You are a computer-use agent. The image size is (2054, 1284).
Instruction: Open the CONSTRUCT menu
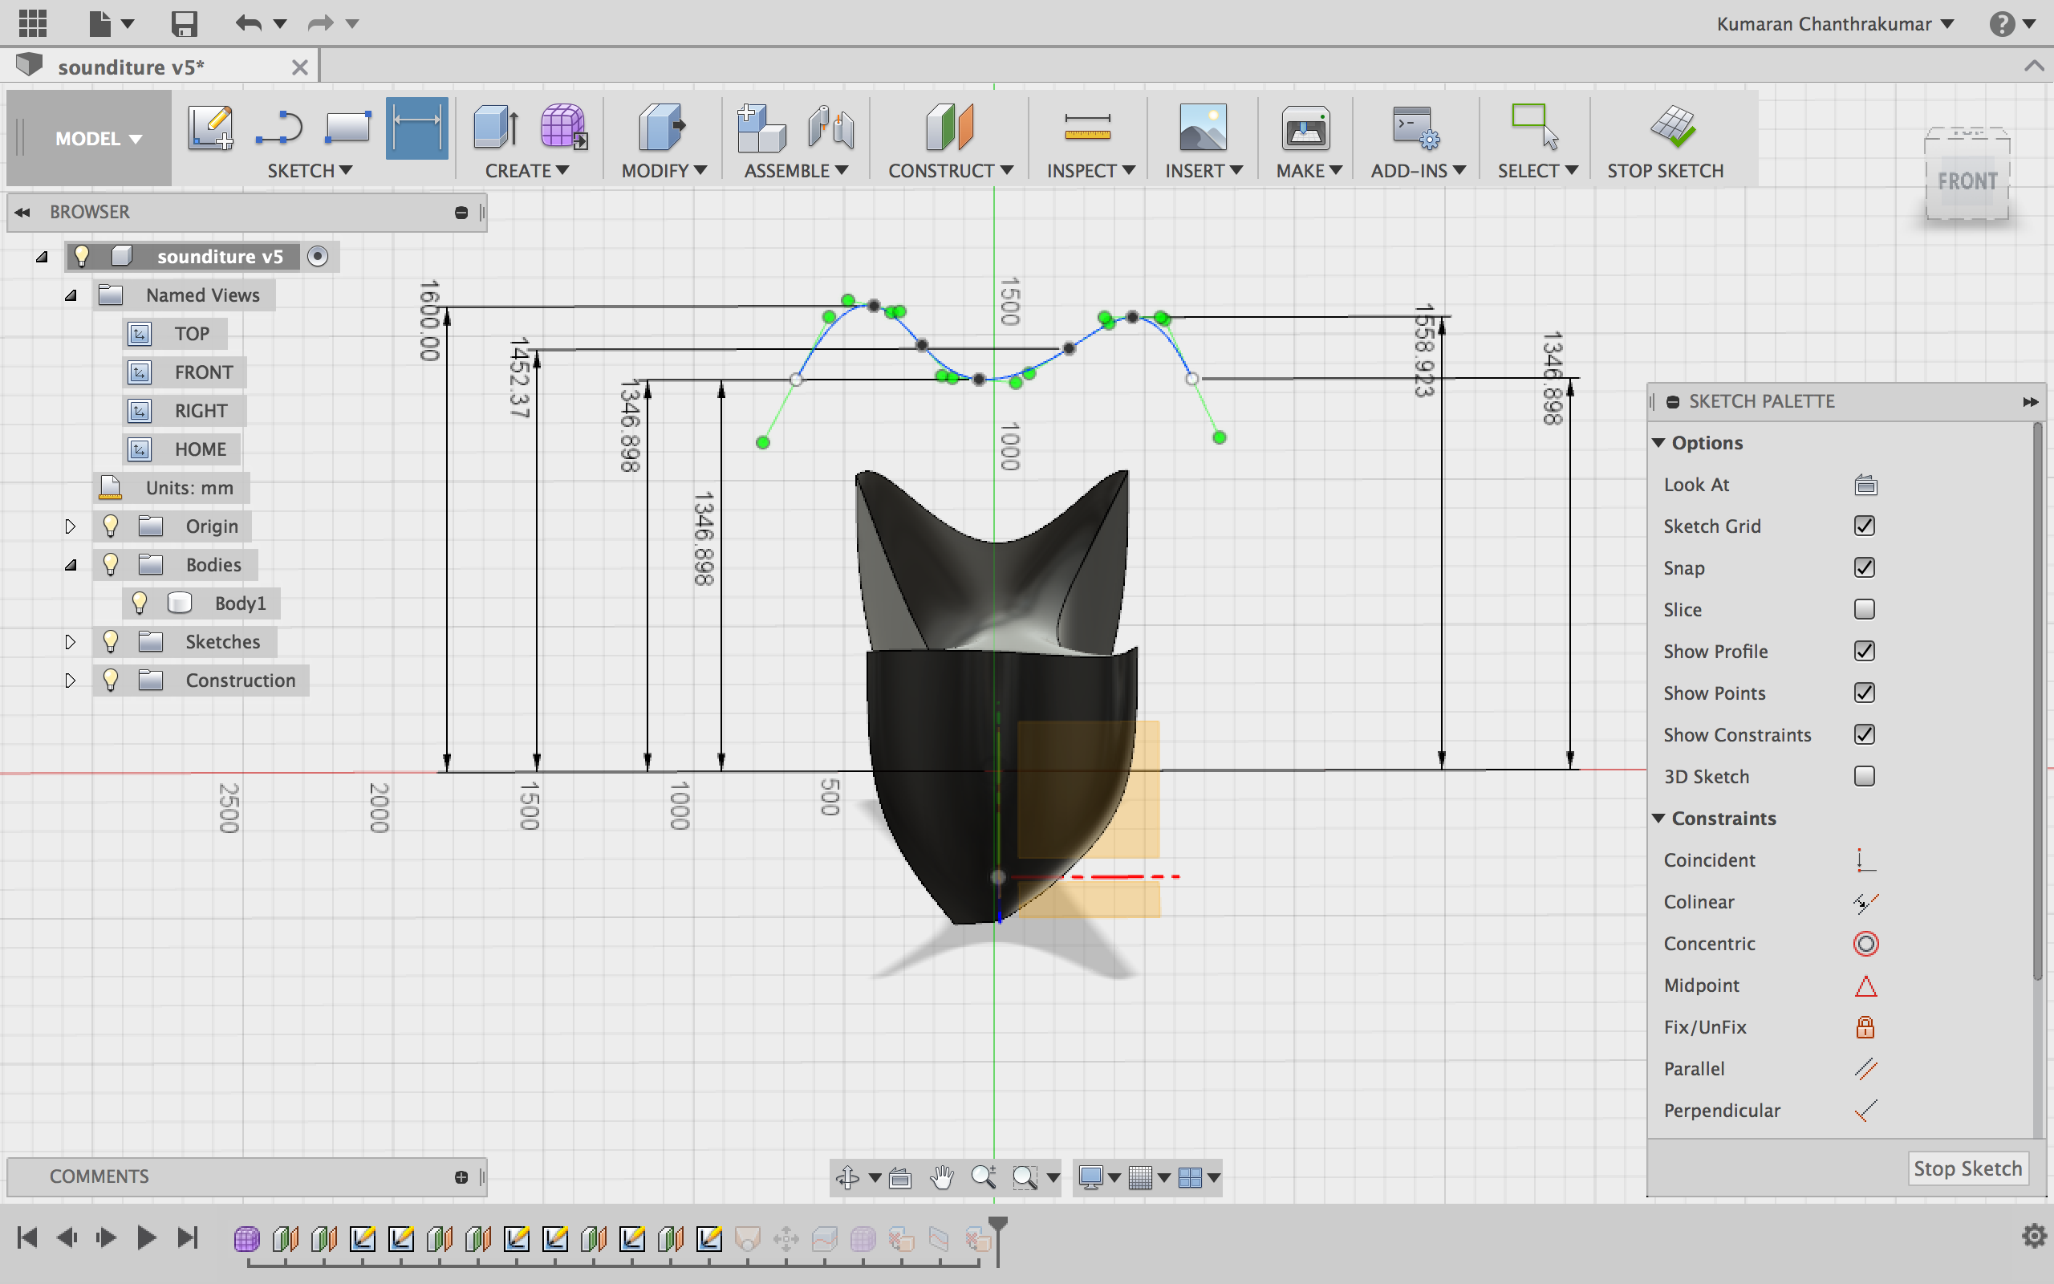pos(950,171)
